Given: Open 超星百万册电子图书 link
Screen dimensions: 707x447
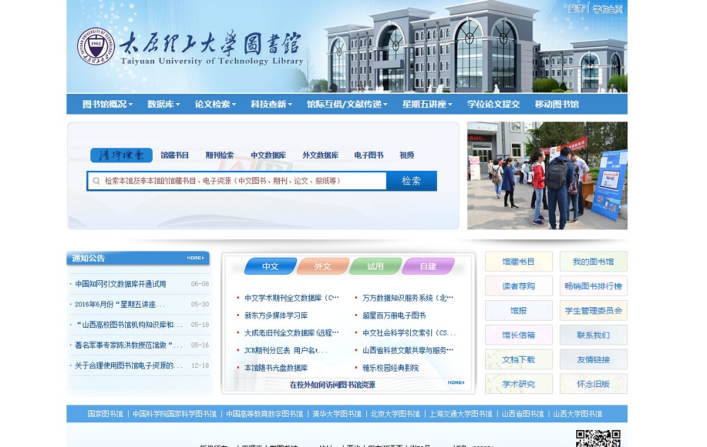Looking at the screenshot, I should 394,316.
